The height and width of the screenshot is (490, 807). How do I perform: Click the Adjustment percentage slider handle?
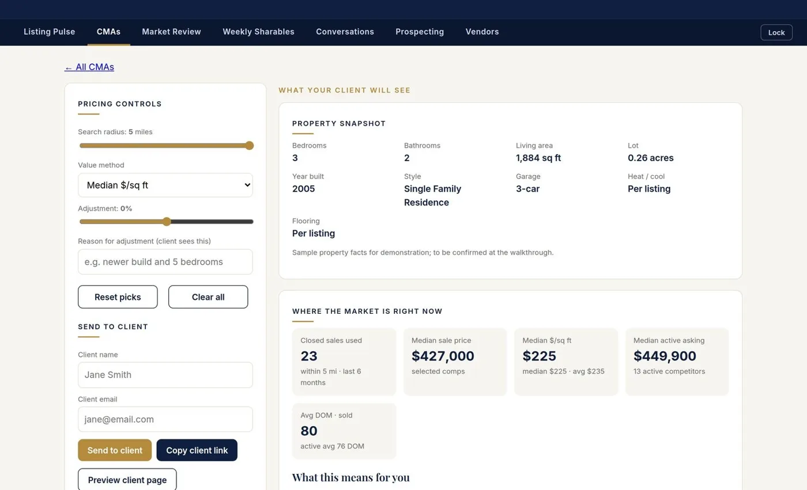coord(167,222)
